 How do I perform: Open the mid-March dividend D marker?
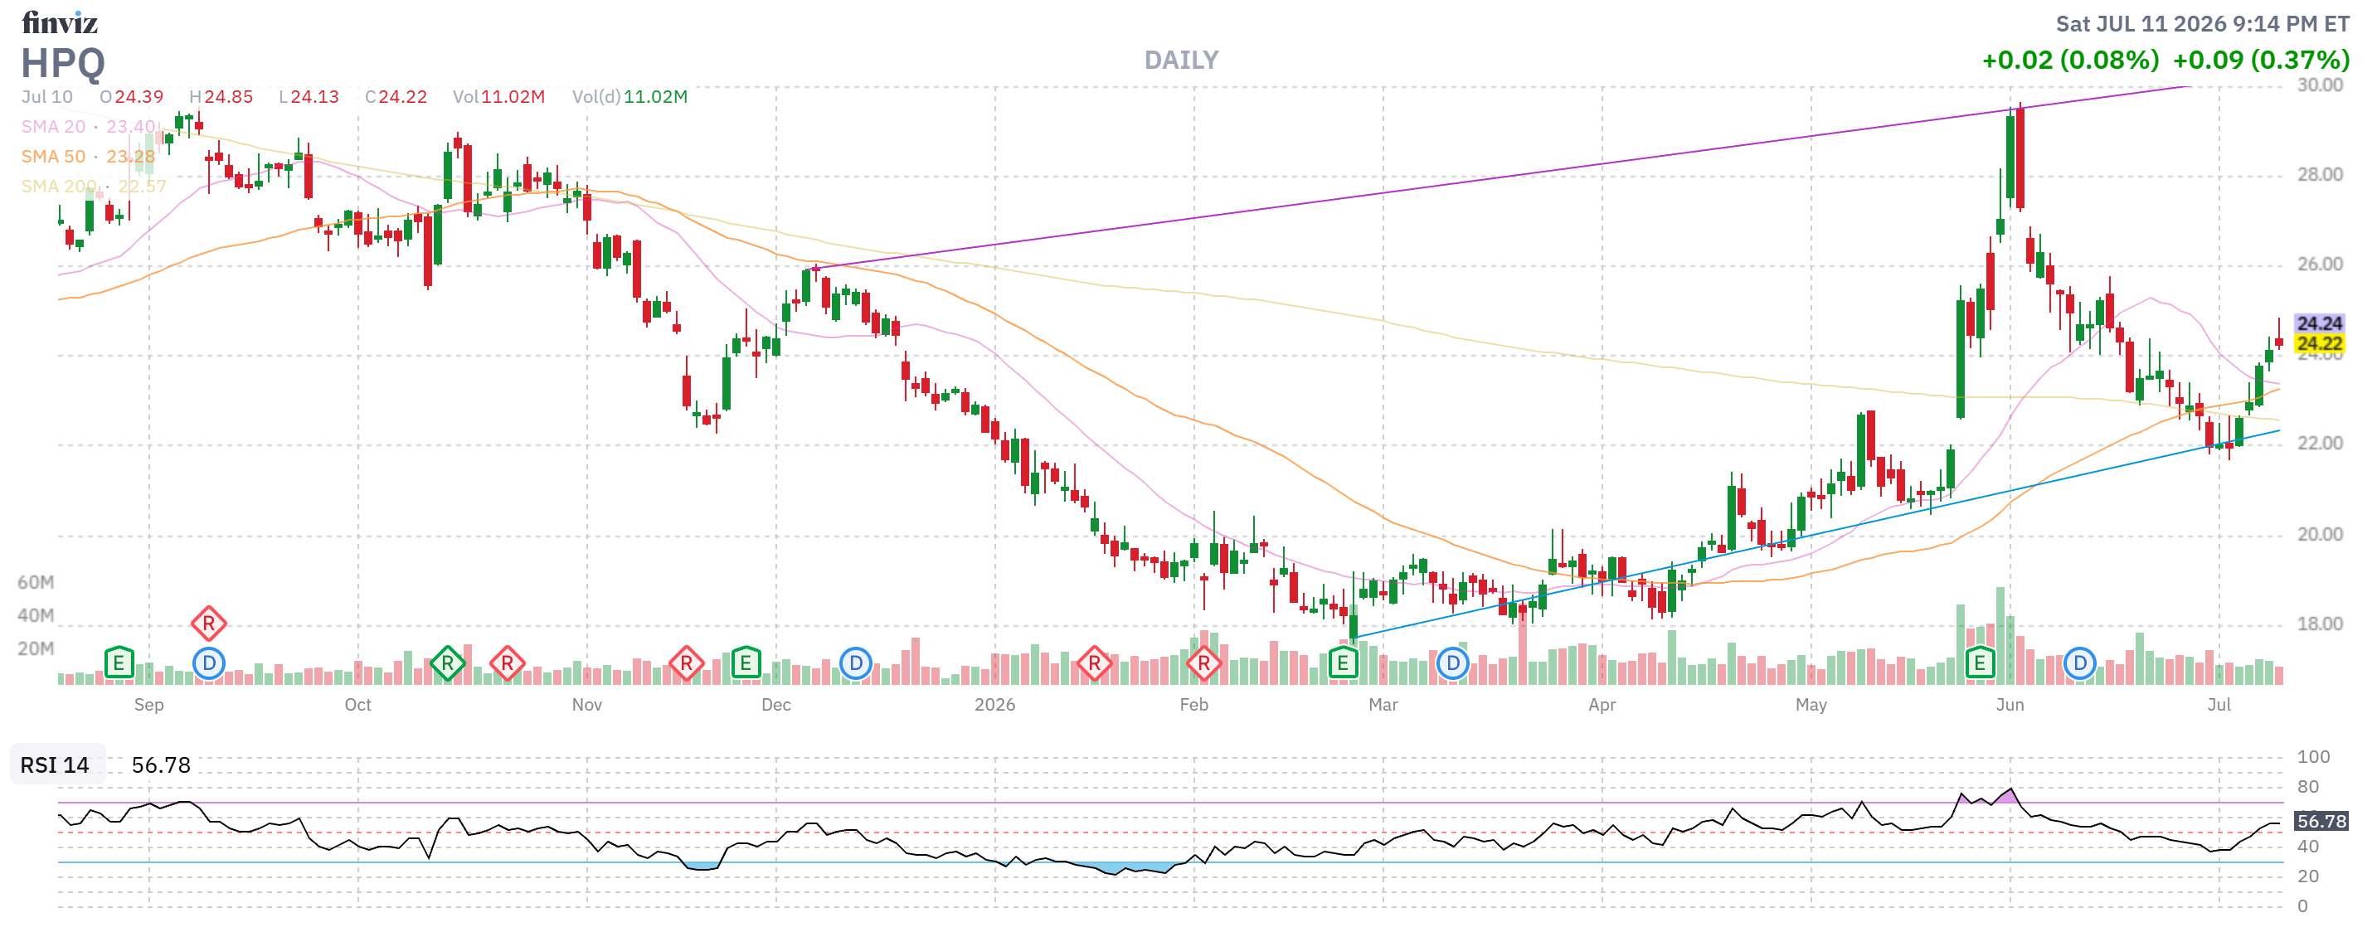pyautogui.click(x=1452, y=663)
